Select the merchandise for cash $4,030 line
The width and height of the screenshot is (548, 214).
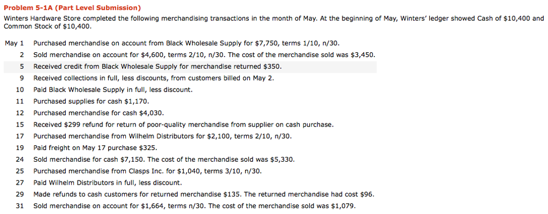point(98,113)
